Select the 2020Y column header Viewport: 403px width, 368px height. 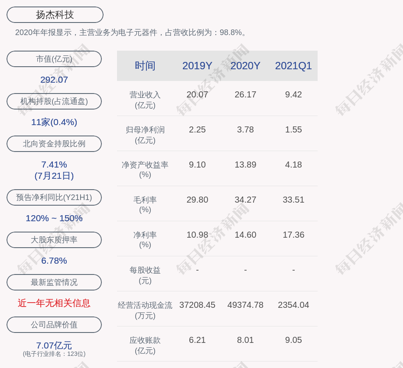click(245, 66)
